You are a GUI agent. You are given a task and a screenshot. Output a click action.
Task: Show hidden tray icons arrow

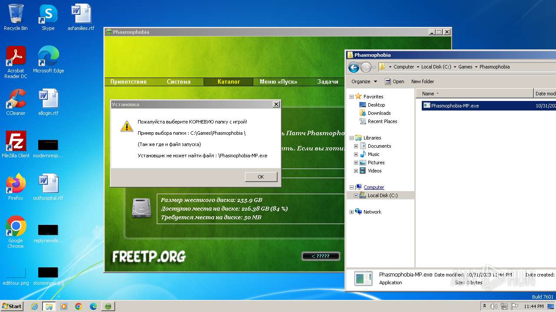pos(484,306)
